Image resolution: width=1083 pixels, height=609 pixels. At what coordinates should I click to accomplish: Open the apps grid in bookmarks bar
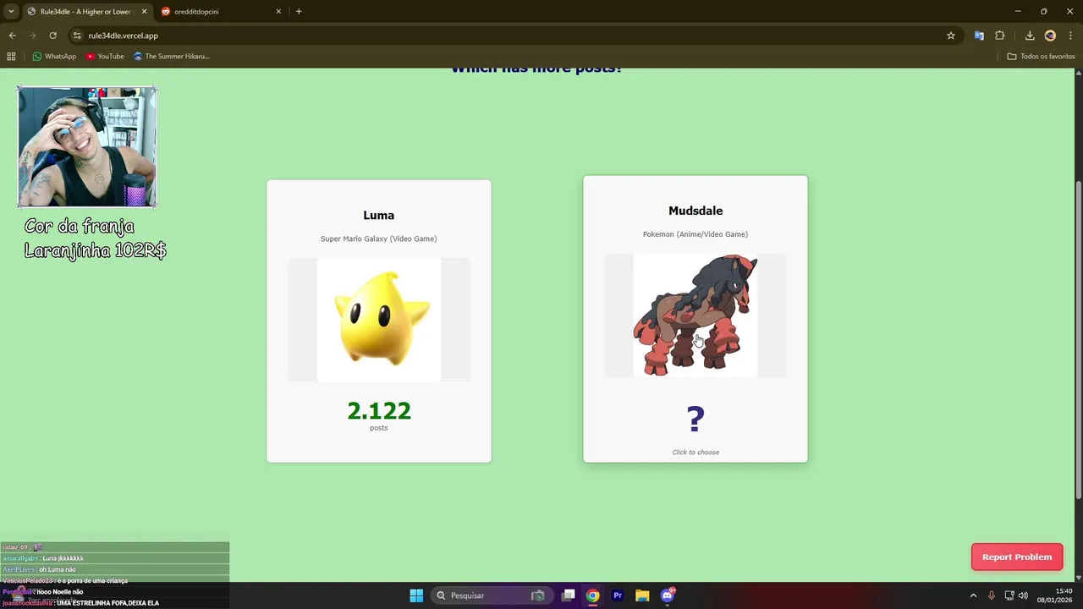(11, 57)
